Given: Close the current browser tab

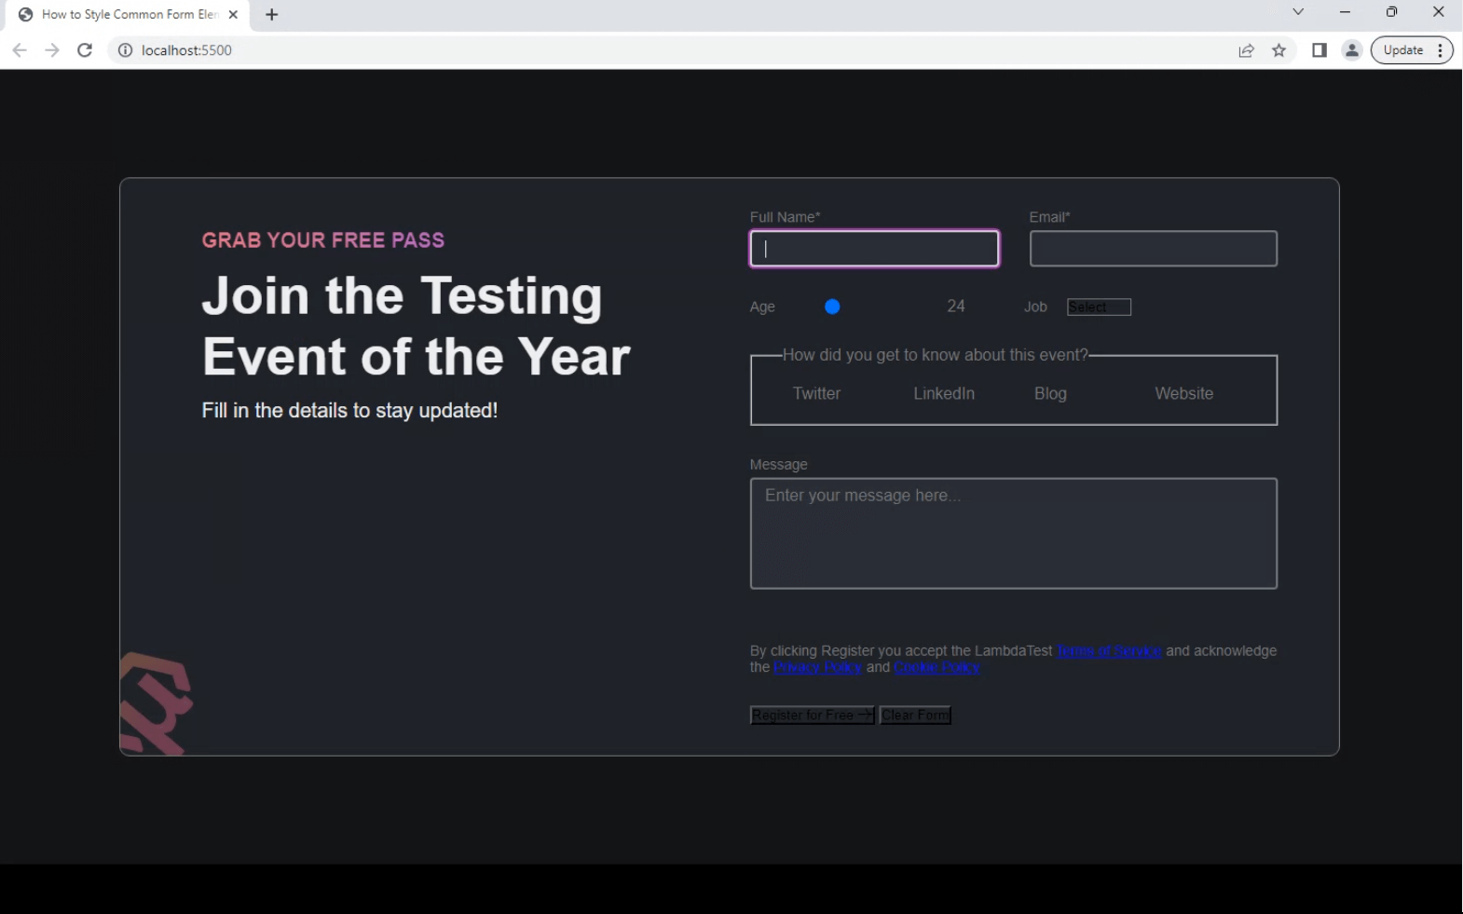Looking at the screenshot, I should [233, 15].
